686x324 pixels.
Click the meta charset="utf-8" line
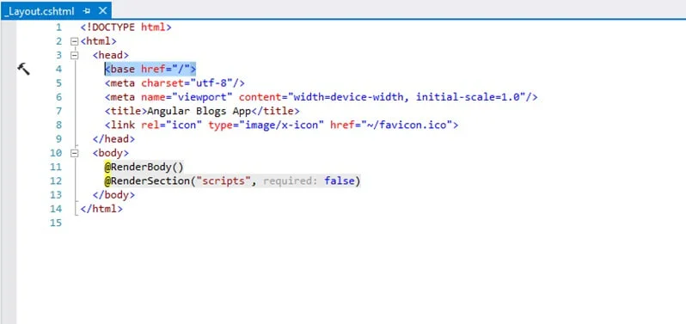tap(175, 83)
